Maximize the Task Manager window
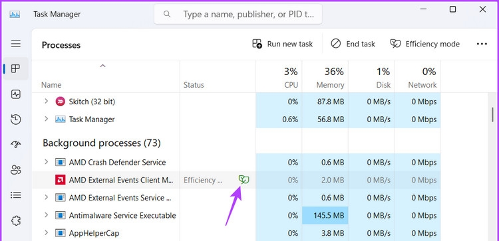 coord(452,9)
